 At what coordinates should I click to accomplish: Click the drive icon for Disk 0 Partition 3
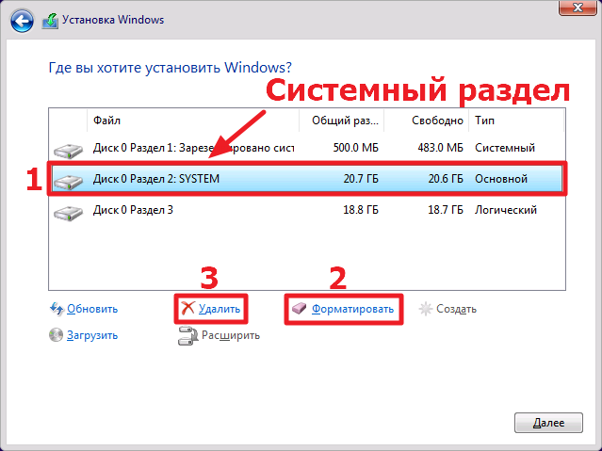point(68,213)
